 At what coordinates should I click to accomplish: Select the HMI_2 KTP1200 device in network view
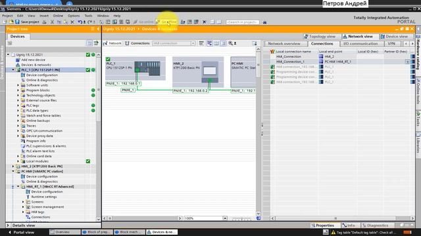click(198, 71)
